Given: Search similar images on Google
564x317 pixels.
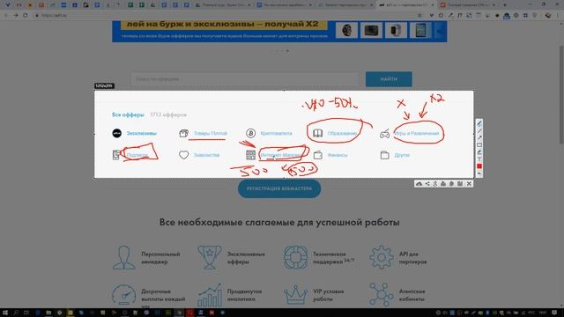Looking at the screenshot, I should click(435, 184).
